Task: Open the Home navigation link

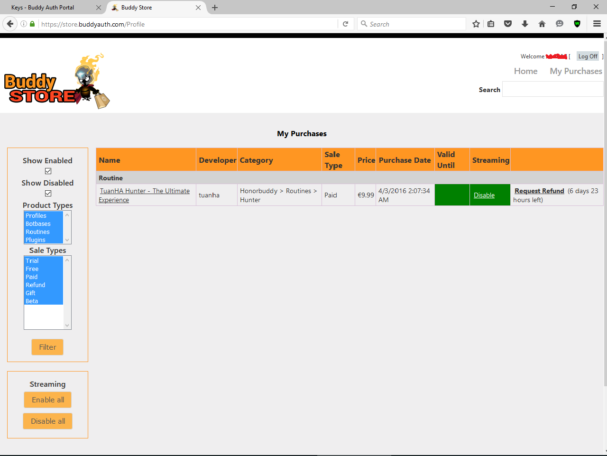Action: tap(526, 71)
